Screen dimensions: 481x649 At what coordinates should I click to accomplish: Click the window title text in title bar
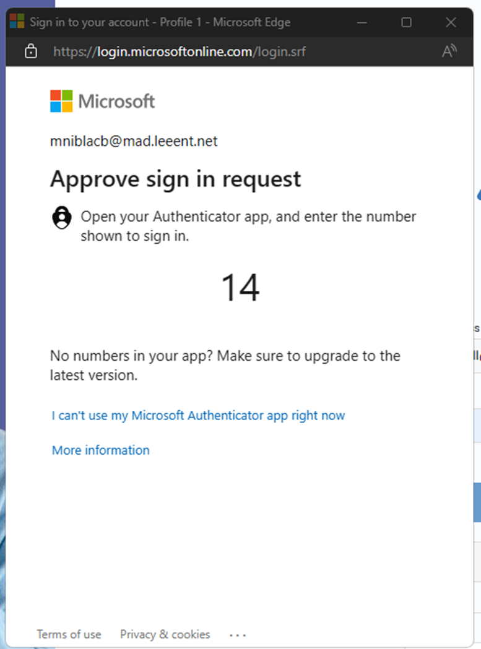[x=160, y=22]
